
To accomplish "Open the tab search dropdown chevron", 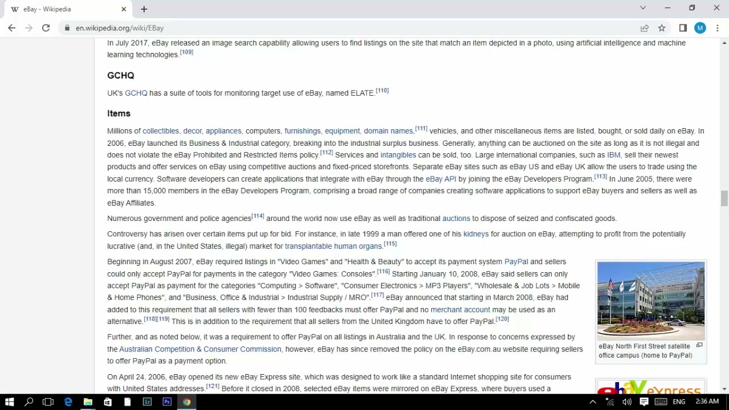I will click(x=643, y=8).
